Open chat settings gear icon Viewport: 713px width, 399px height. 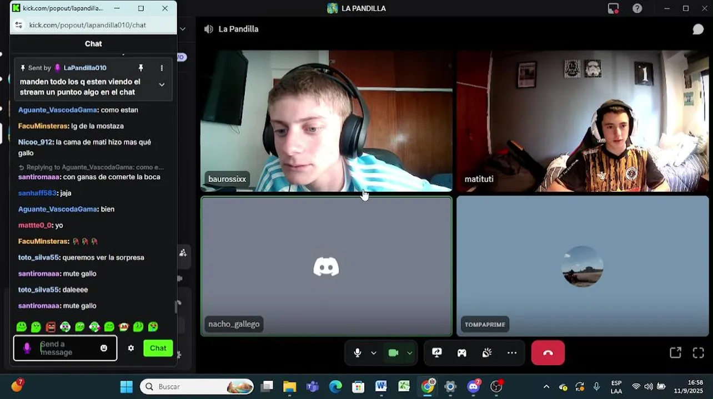131,348
